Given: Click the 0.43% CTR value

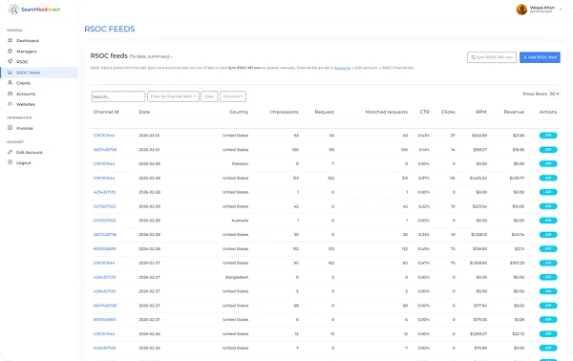Looking at the screenshot, I should (424, 136).
